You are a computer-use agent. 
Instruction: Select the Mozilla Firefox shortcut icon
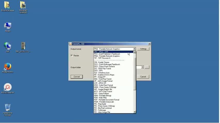[7, 68]
